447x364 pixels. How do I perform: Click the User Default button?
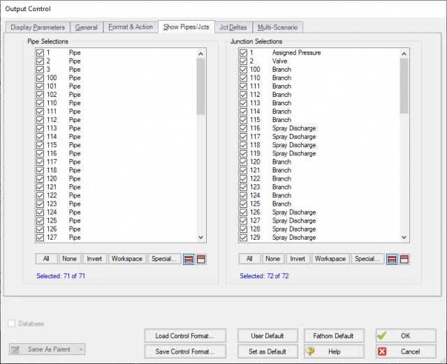point(268,336)
